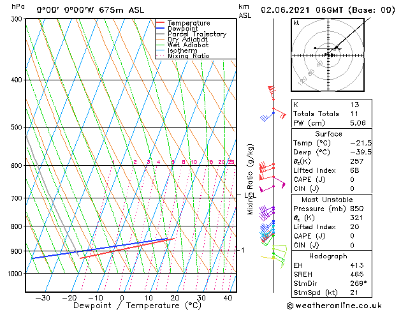The height and width of the screenshot is (310, 401).
Task: Click the StmDir value '269°'
Action: [358, 284]
